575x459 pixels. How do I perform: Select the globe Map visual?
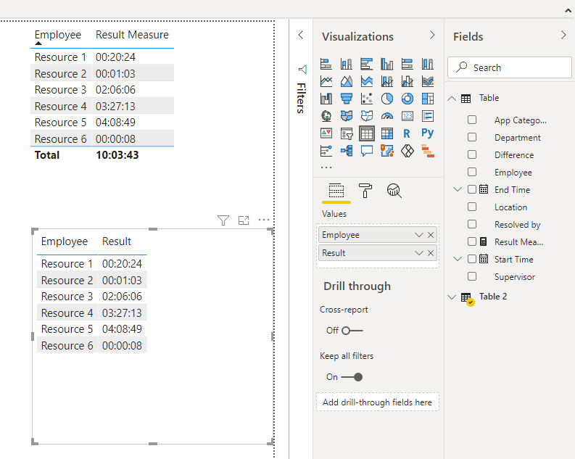pyautogui.click(x=326, y=116)
